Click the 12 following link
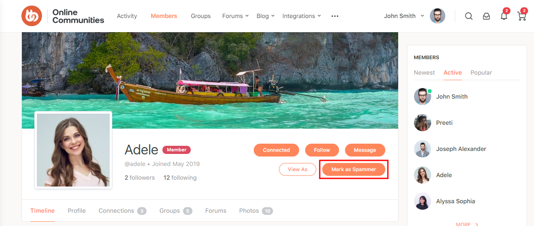The width and height of the screenshot is (534, 226). (180, 178)
